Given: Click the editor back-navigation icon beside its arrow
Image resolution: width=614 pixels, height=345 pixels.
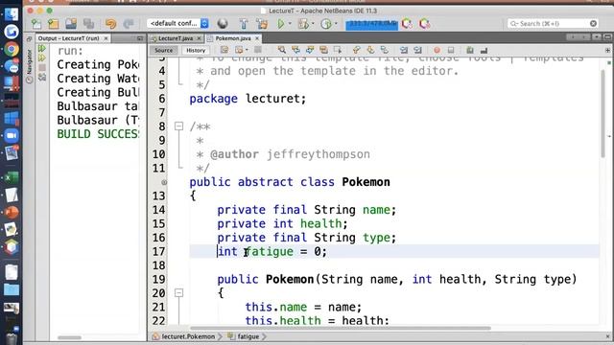Looking at the screenshot, I should (239, 50).
